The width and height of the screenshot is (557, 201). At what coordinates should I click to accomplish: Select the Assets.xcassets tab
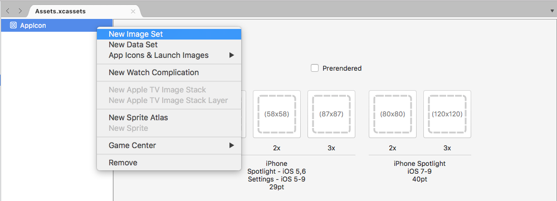point(85,11)
